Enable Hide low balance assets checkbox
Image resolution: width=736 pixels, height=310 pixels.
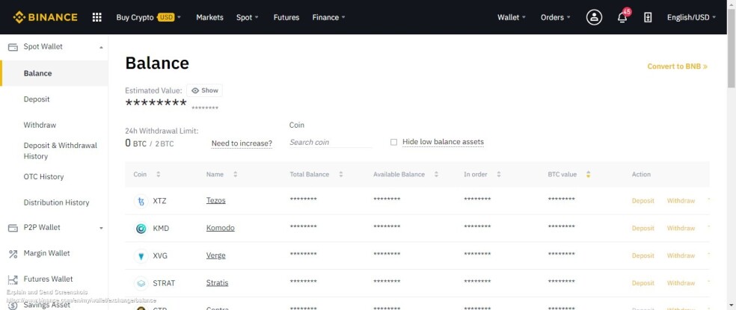pos(394,142)
